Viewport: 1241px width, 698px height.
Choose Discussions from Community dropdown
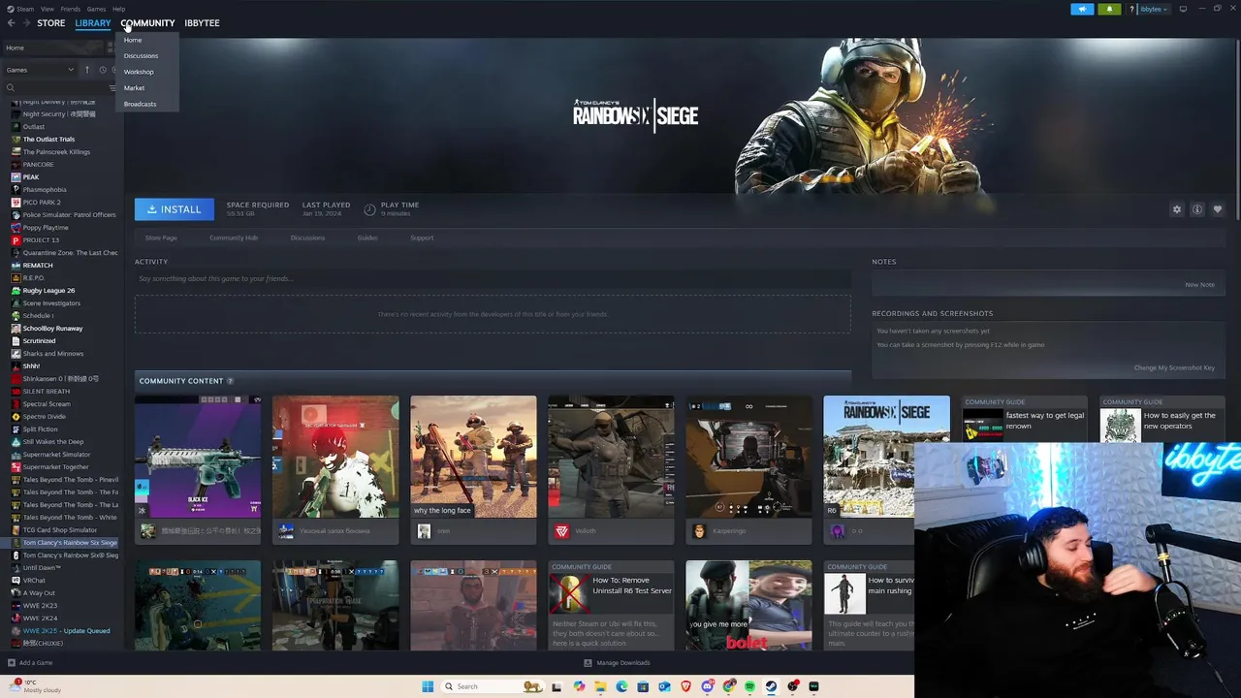click(x=141, y=56)
